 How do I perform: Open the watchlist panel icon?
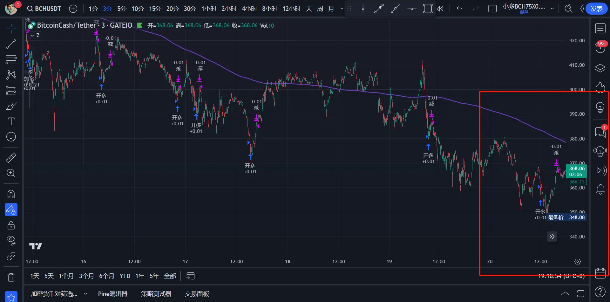click(x=600, y=29)
